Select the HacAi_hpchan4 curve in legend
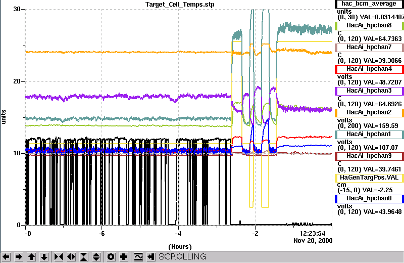The image size is (404, 263). tap(369, 69)
